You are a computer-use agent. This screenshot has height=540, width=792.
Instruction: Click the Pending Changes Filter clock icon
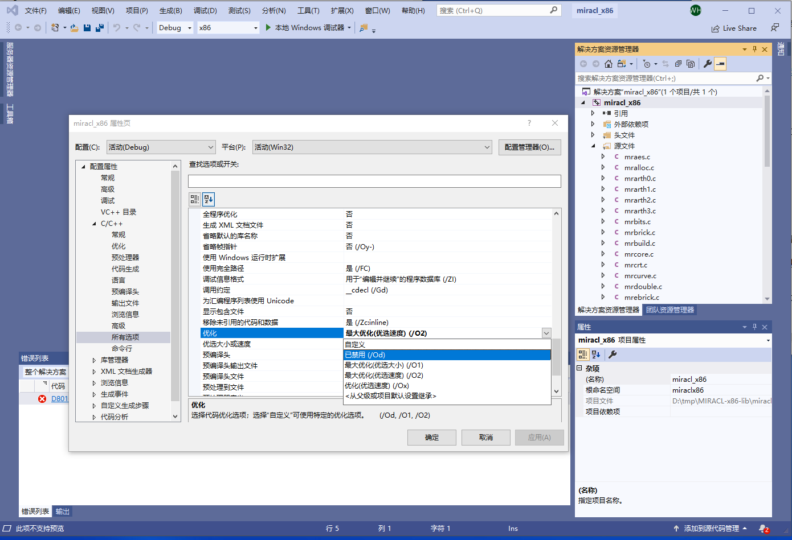click(647, 64)
